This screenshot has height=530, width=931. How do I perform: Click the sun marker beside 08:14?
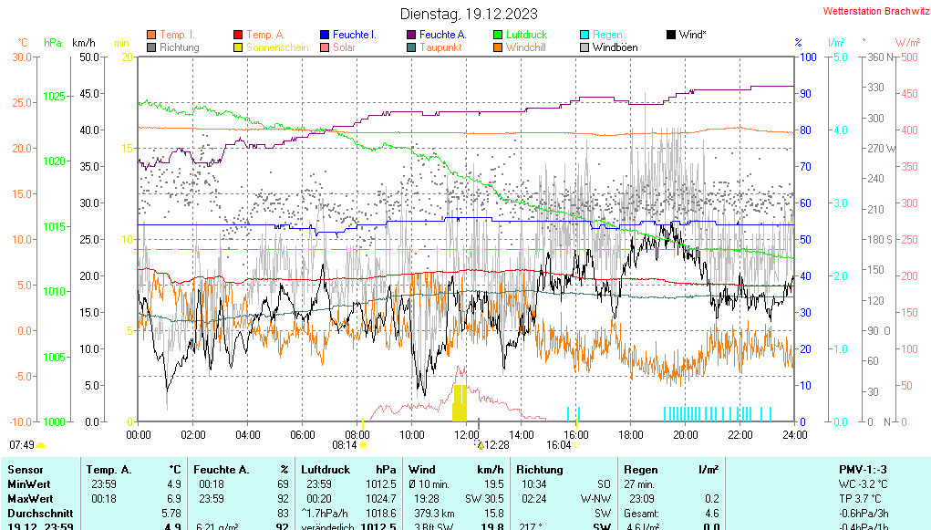363,445
